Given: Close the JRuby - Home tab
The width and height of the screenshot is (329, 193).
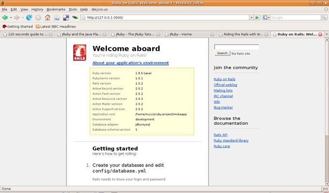Looking at the screenshot, I should (212, 34).
